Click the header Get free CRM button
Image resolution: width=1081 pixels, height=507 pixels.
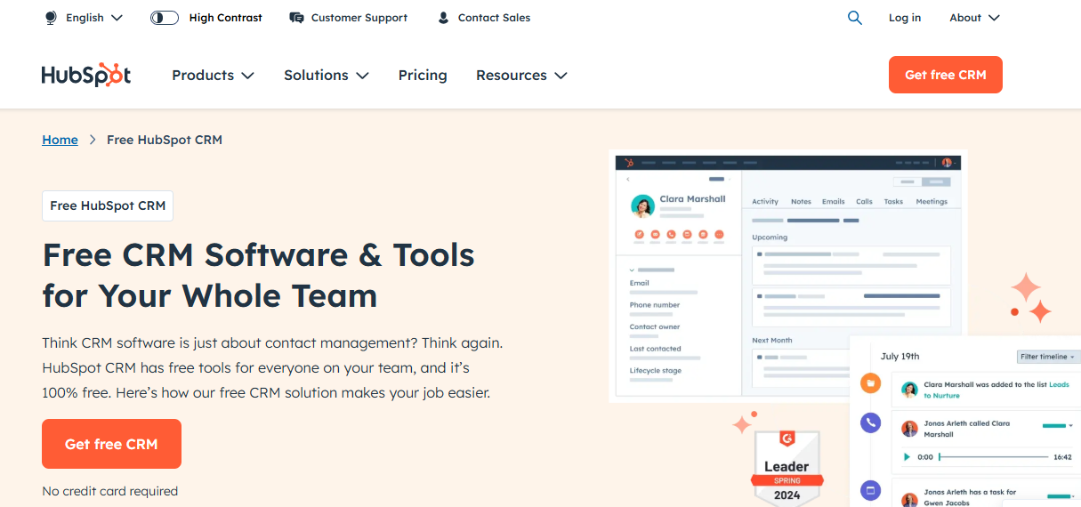pos(945,75)
